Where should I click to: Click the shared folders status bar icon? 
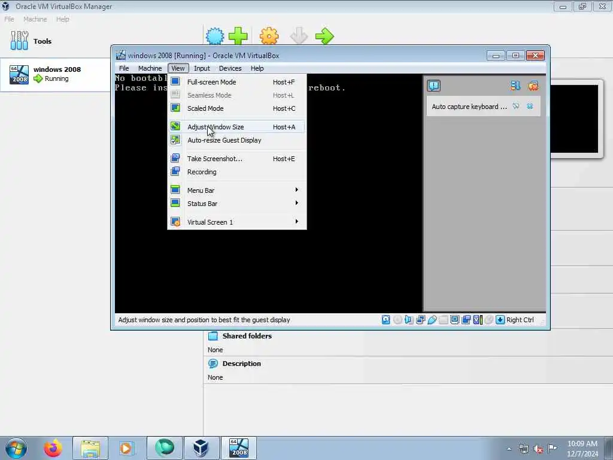click(x=444, y=320)
